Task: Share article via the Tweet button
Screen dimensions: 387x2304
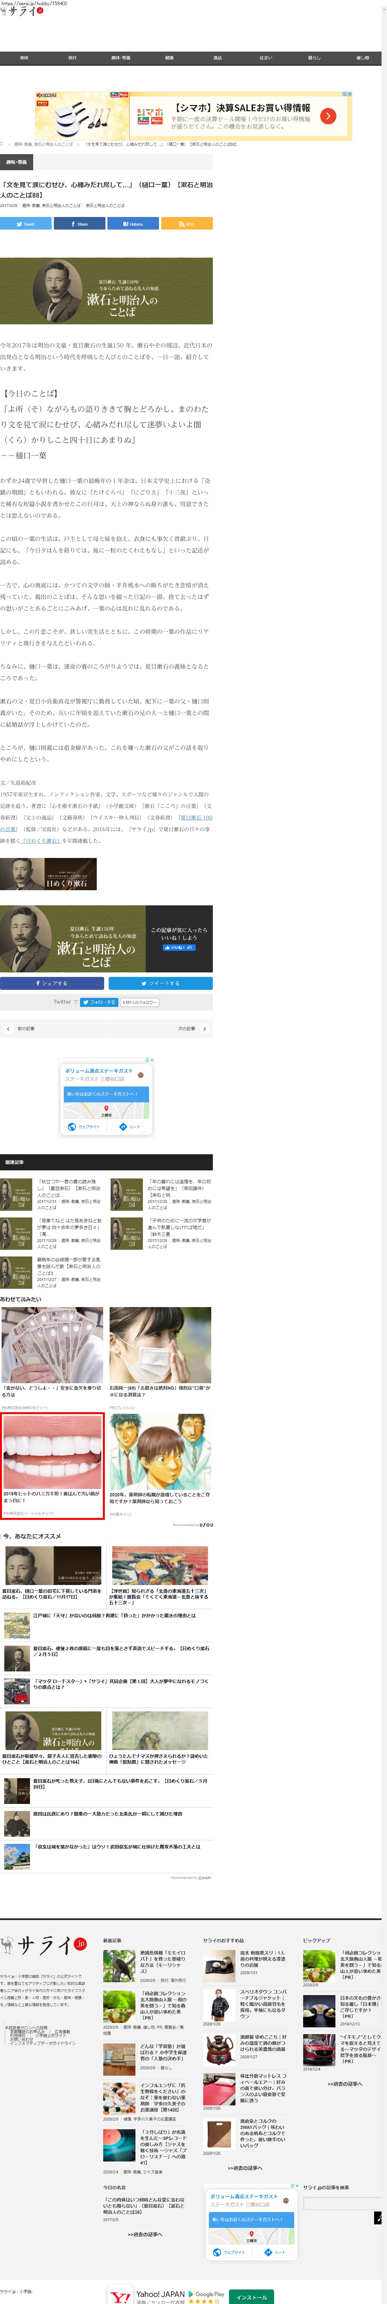Action: [26, 224]
